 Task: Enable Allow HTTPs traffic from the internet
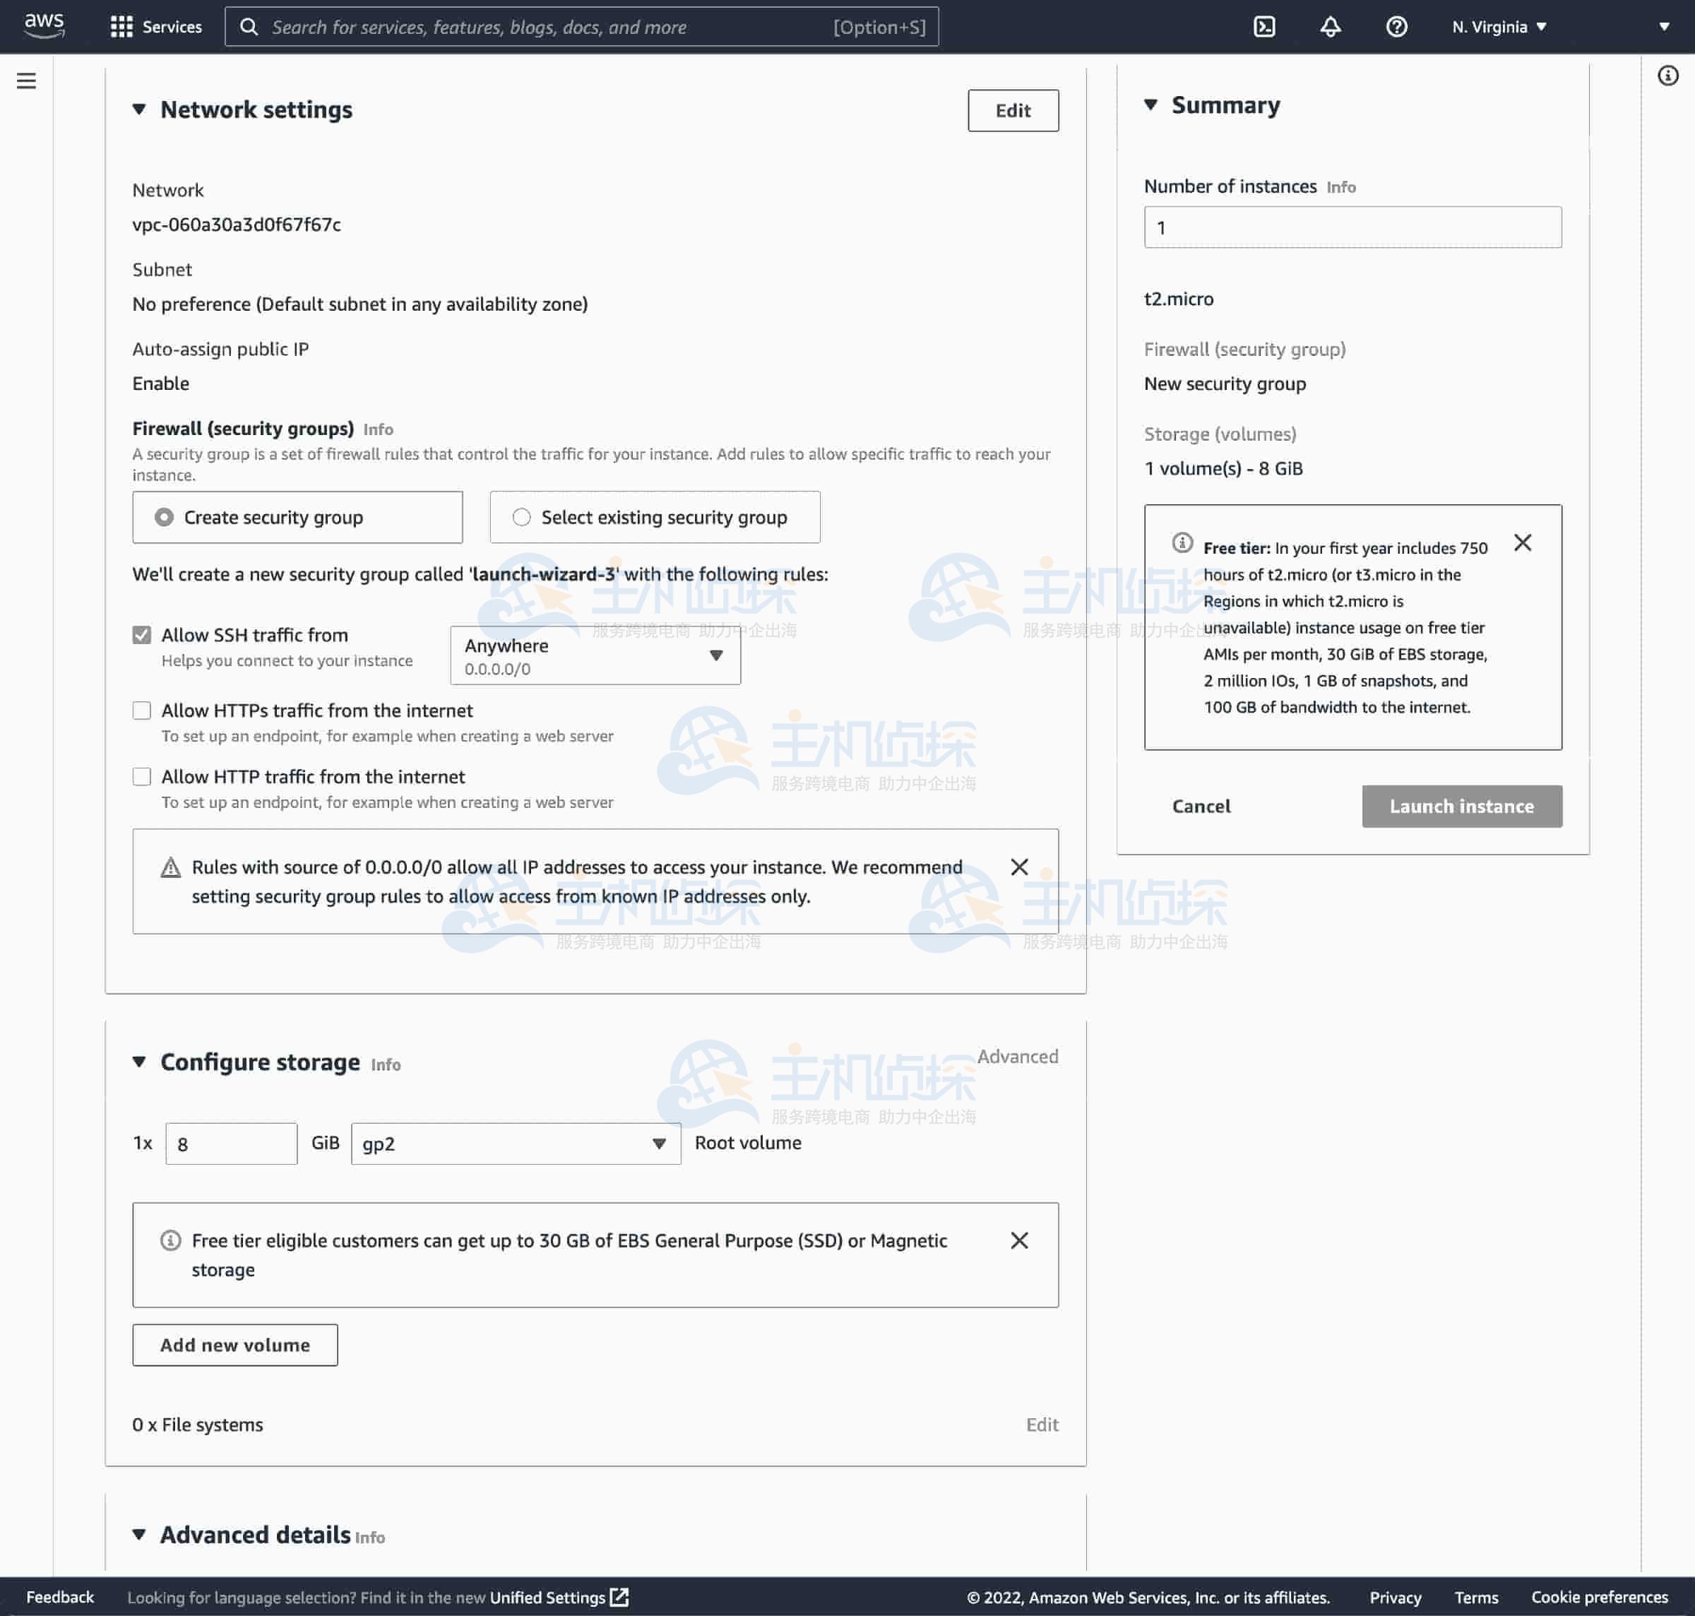(x=142, y=711)
